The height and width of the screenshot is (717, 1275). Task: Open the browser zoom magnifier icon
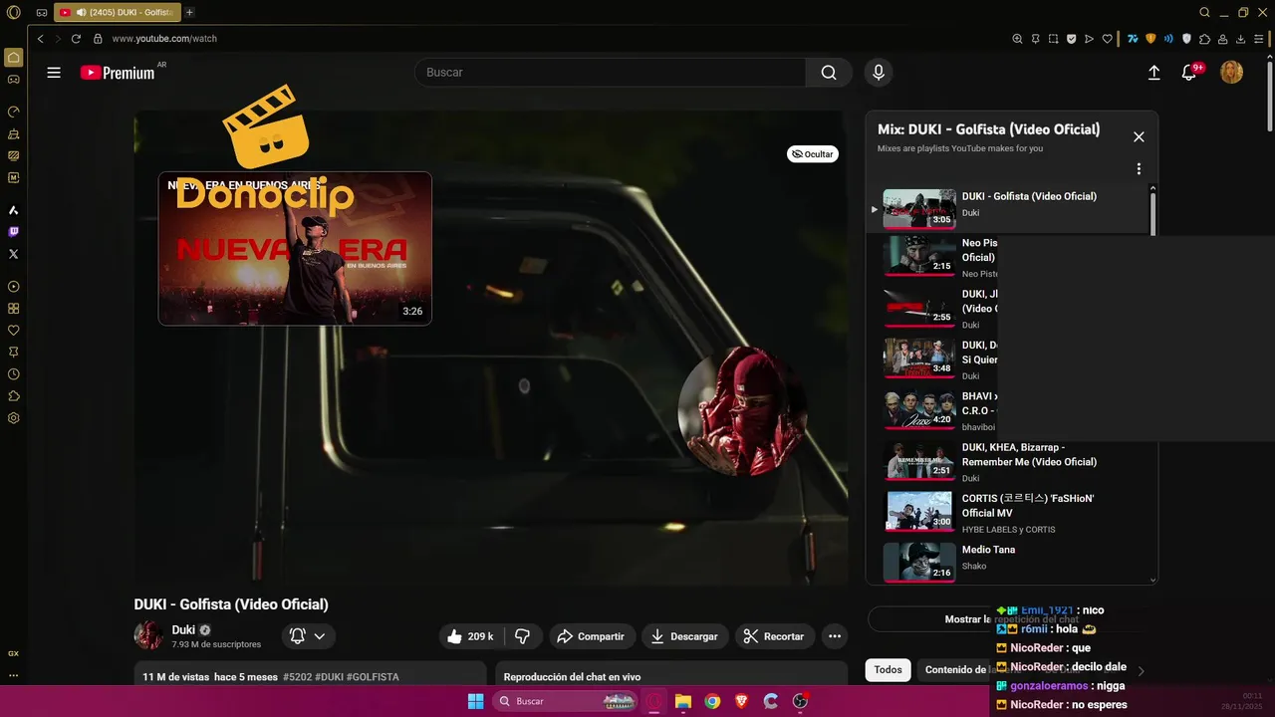1017,39
